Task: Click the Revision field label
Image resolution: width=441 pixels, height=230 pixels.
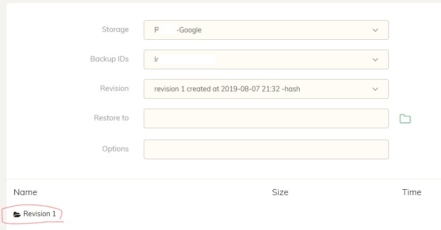Action: [x=114, y=88]
